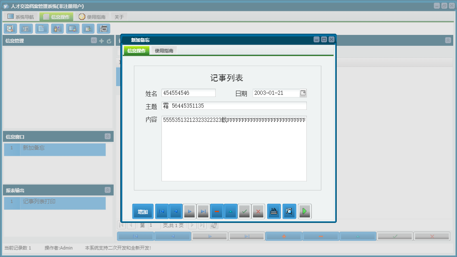Screen dimensions: 457x257
Task: Click the bottom bar previous-record button
Action: click(173, 236)
